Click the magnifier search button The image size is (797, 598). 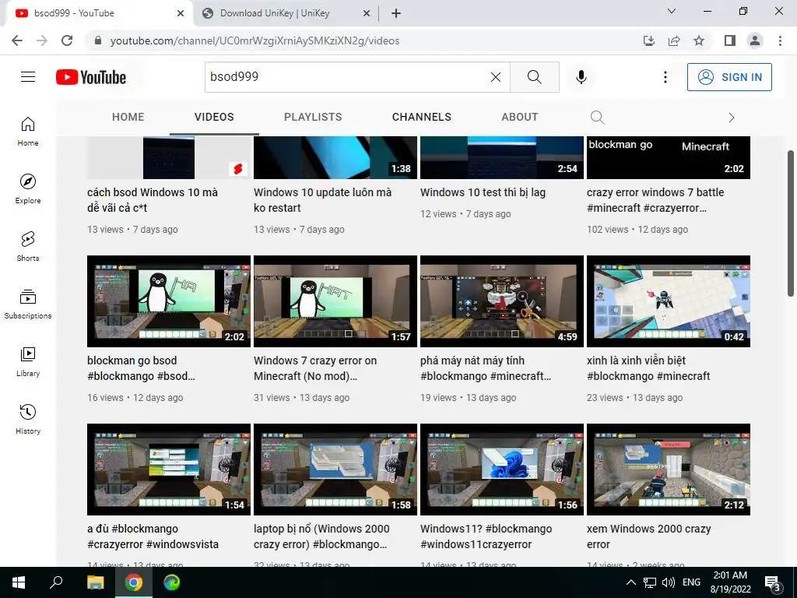[534, 77]
